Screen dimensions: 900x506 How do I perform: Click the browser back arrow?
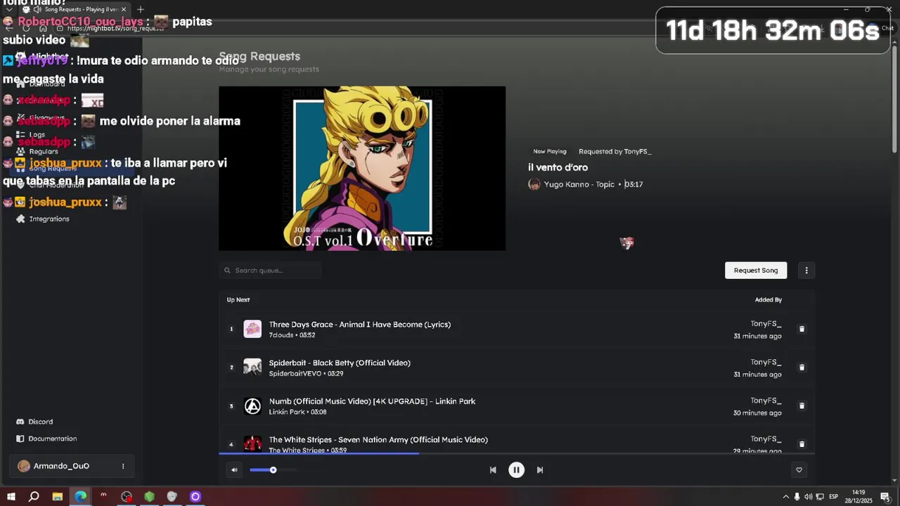tap(8, 28)
